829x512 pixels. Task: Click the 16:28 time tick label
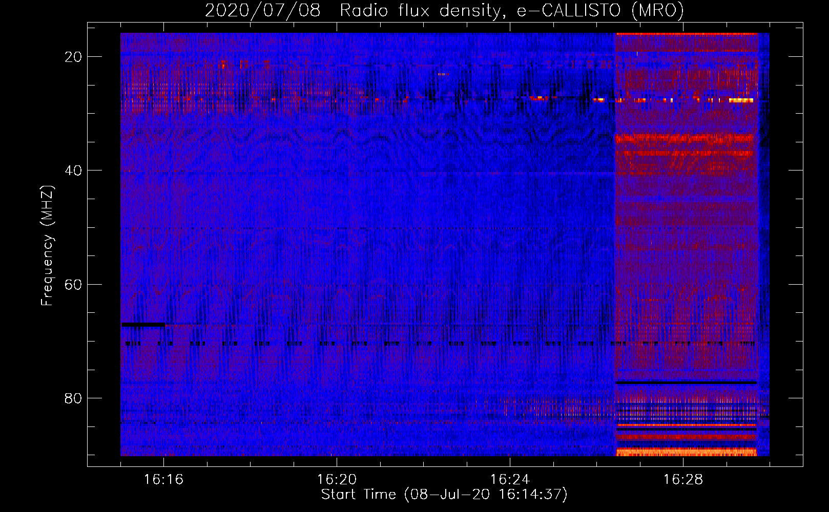point(683,479)
